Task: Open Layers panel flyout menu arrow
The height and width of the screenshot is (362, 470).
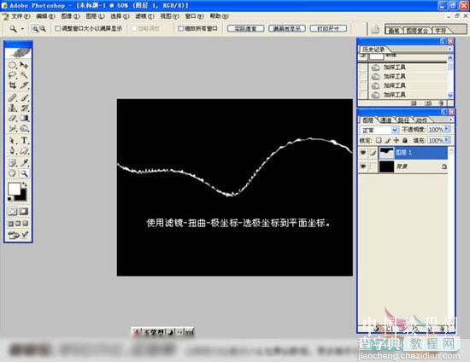Action: [450, 120]
